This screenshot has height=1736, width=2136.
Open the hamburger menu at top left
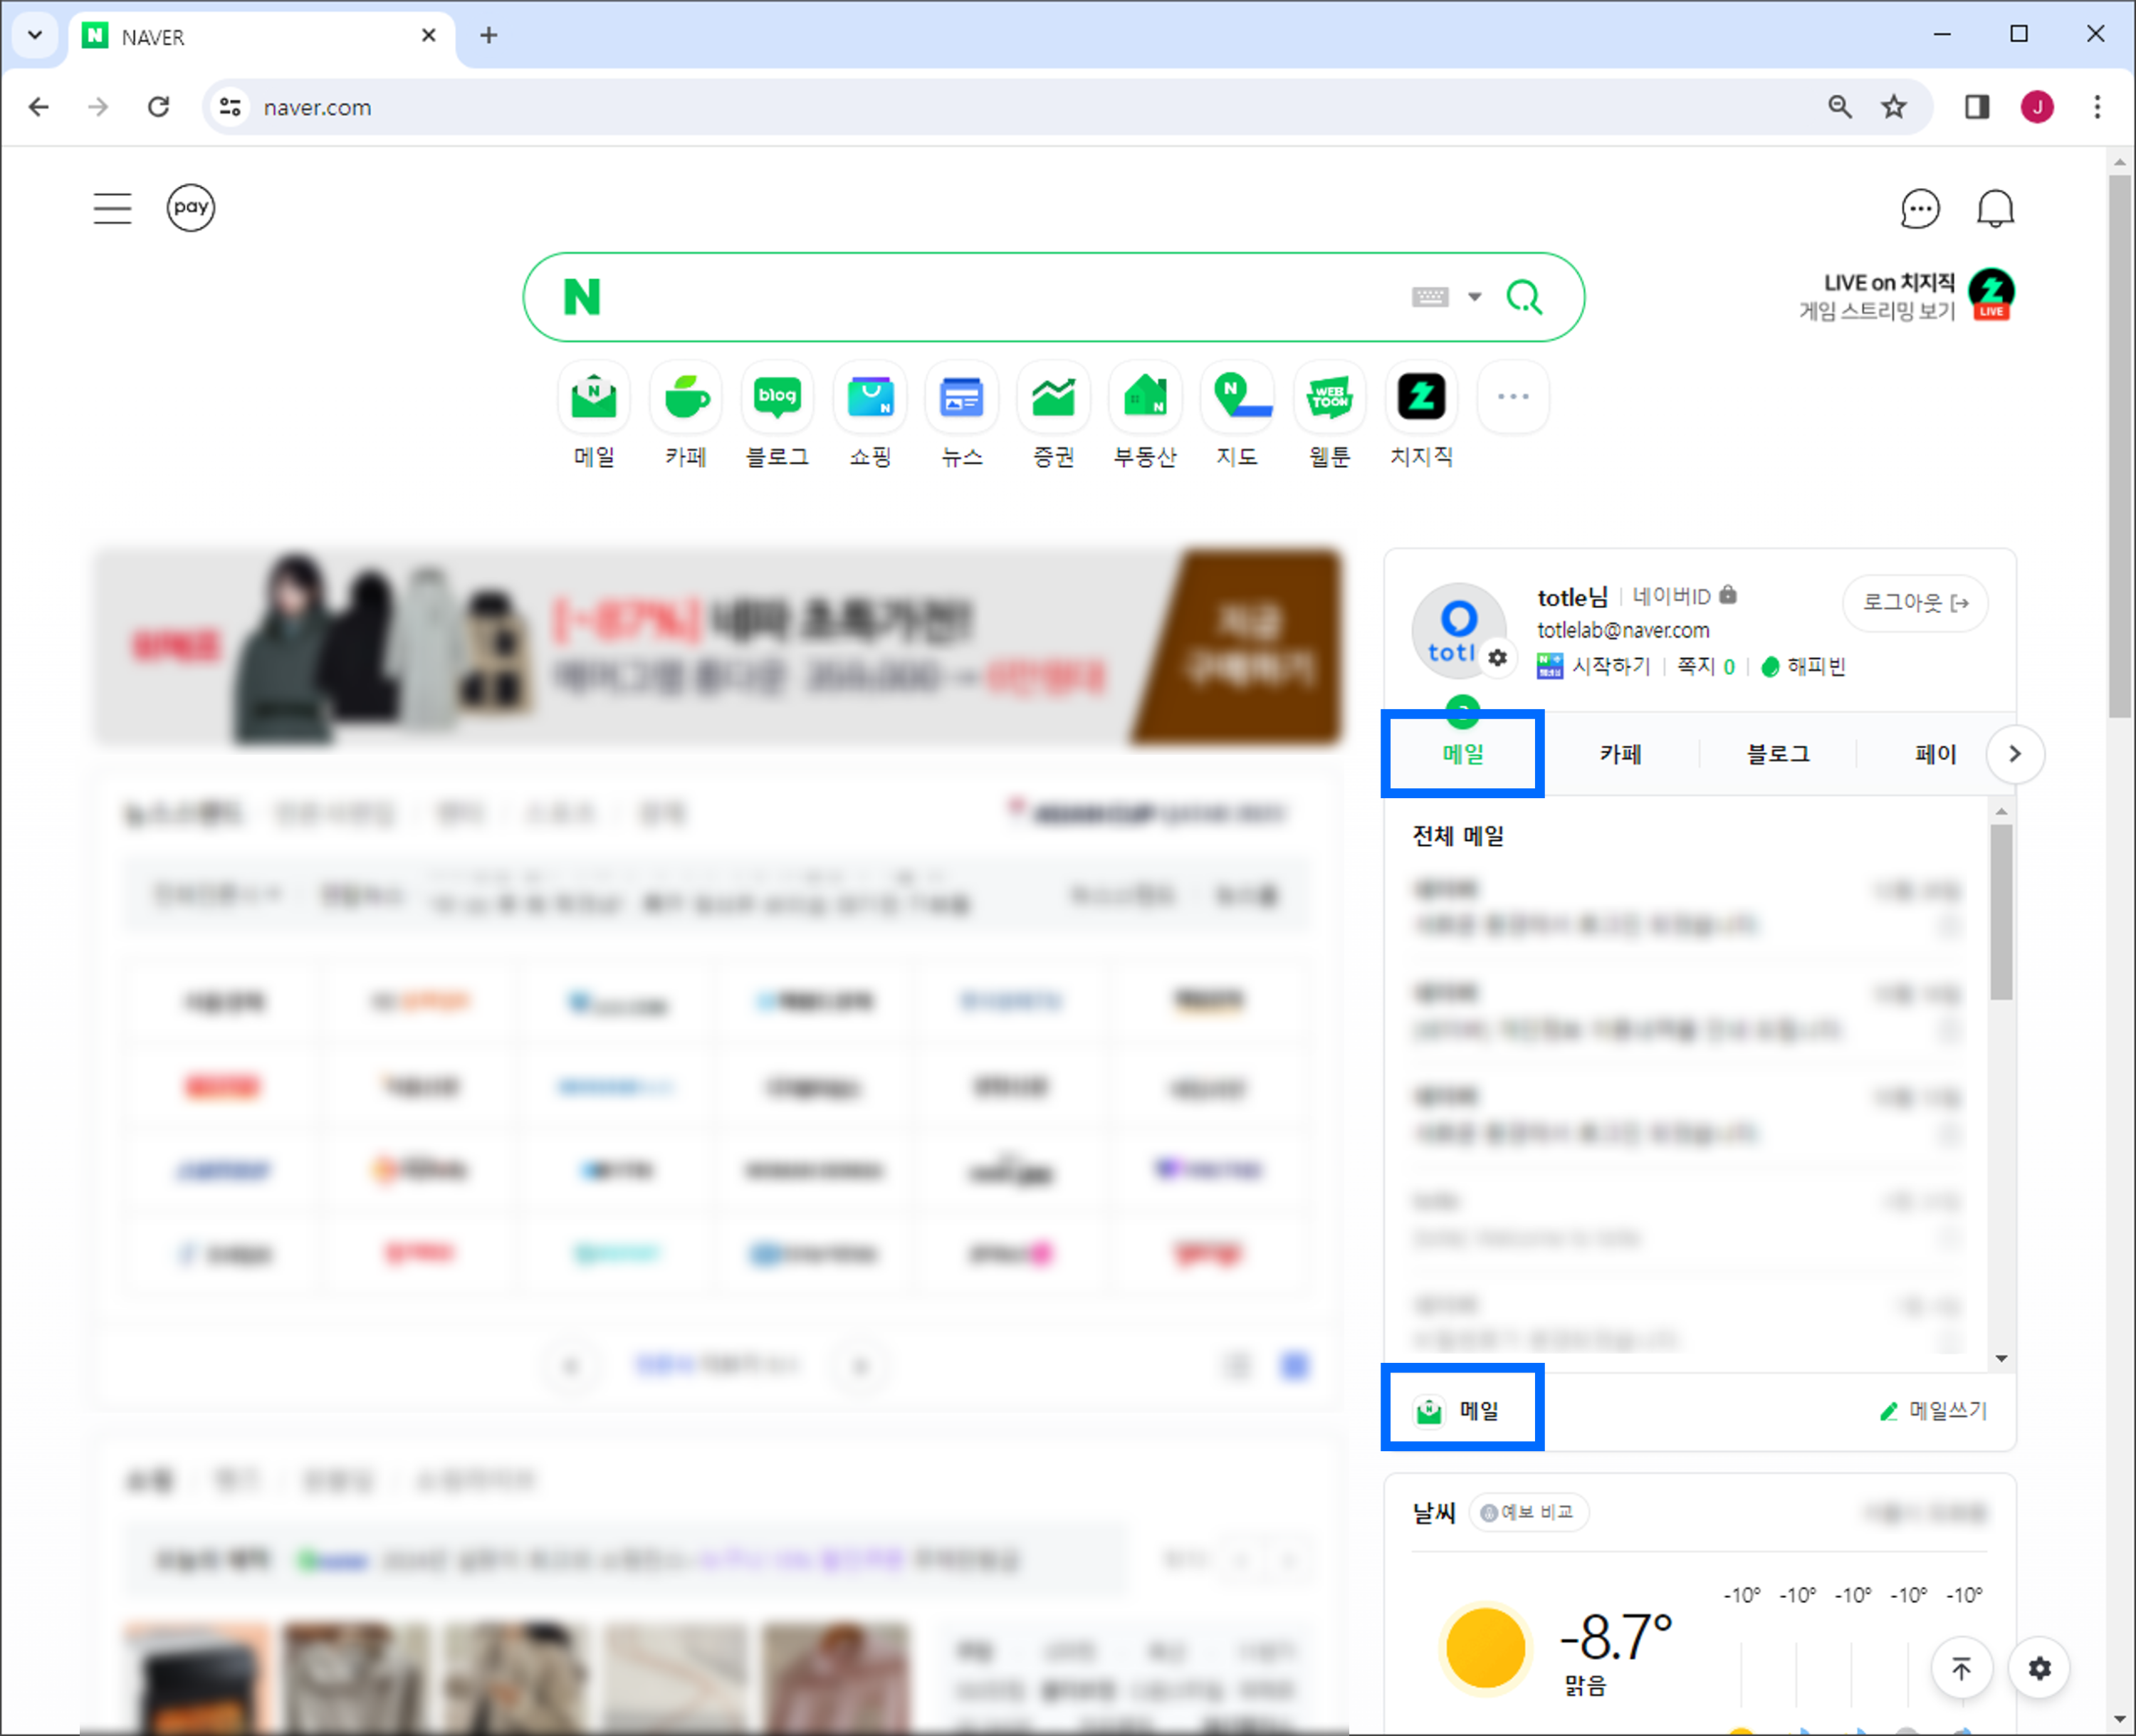point(112,208)
